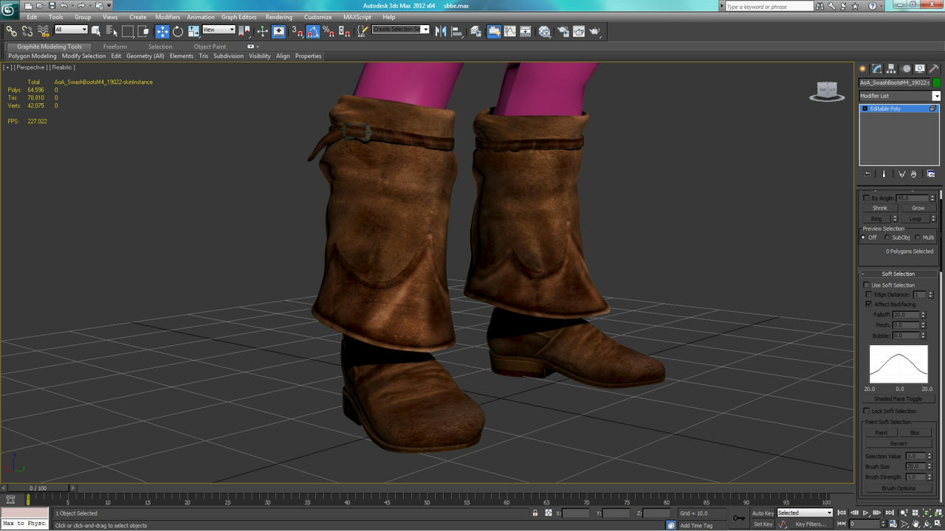
Task: Click the time slider 0 / 100 handle
Action: 38,488
